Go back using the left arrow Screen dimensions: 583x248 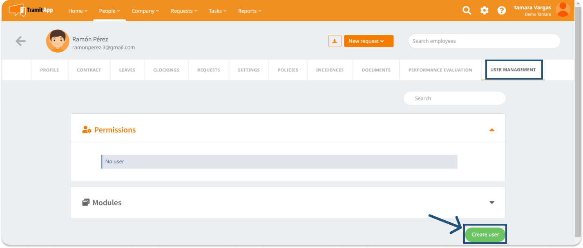point(20,41)
